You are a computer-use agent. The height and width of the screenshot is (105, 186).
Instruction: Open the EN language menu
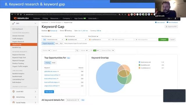pyautogui.click(x=170, y=18)
